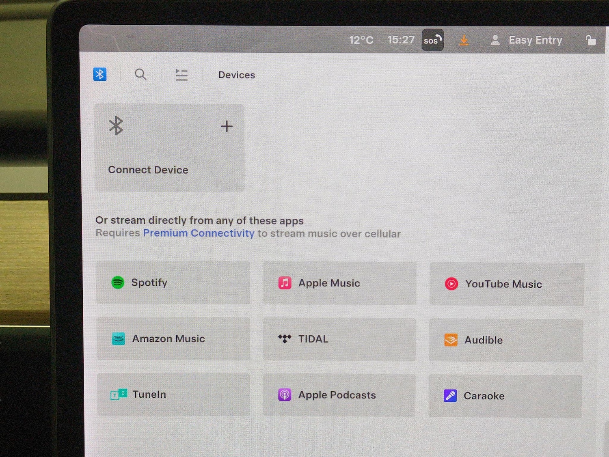
Task: Select the TuneIn radio tile
Action: (173, 394)
